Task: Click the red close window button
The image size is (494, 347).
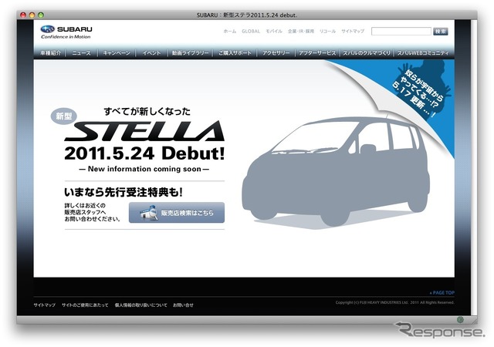Action: point(23,15)
